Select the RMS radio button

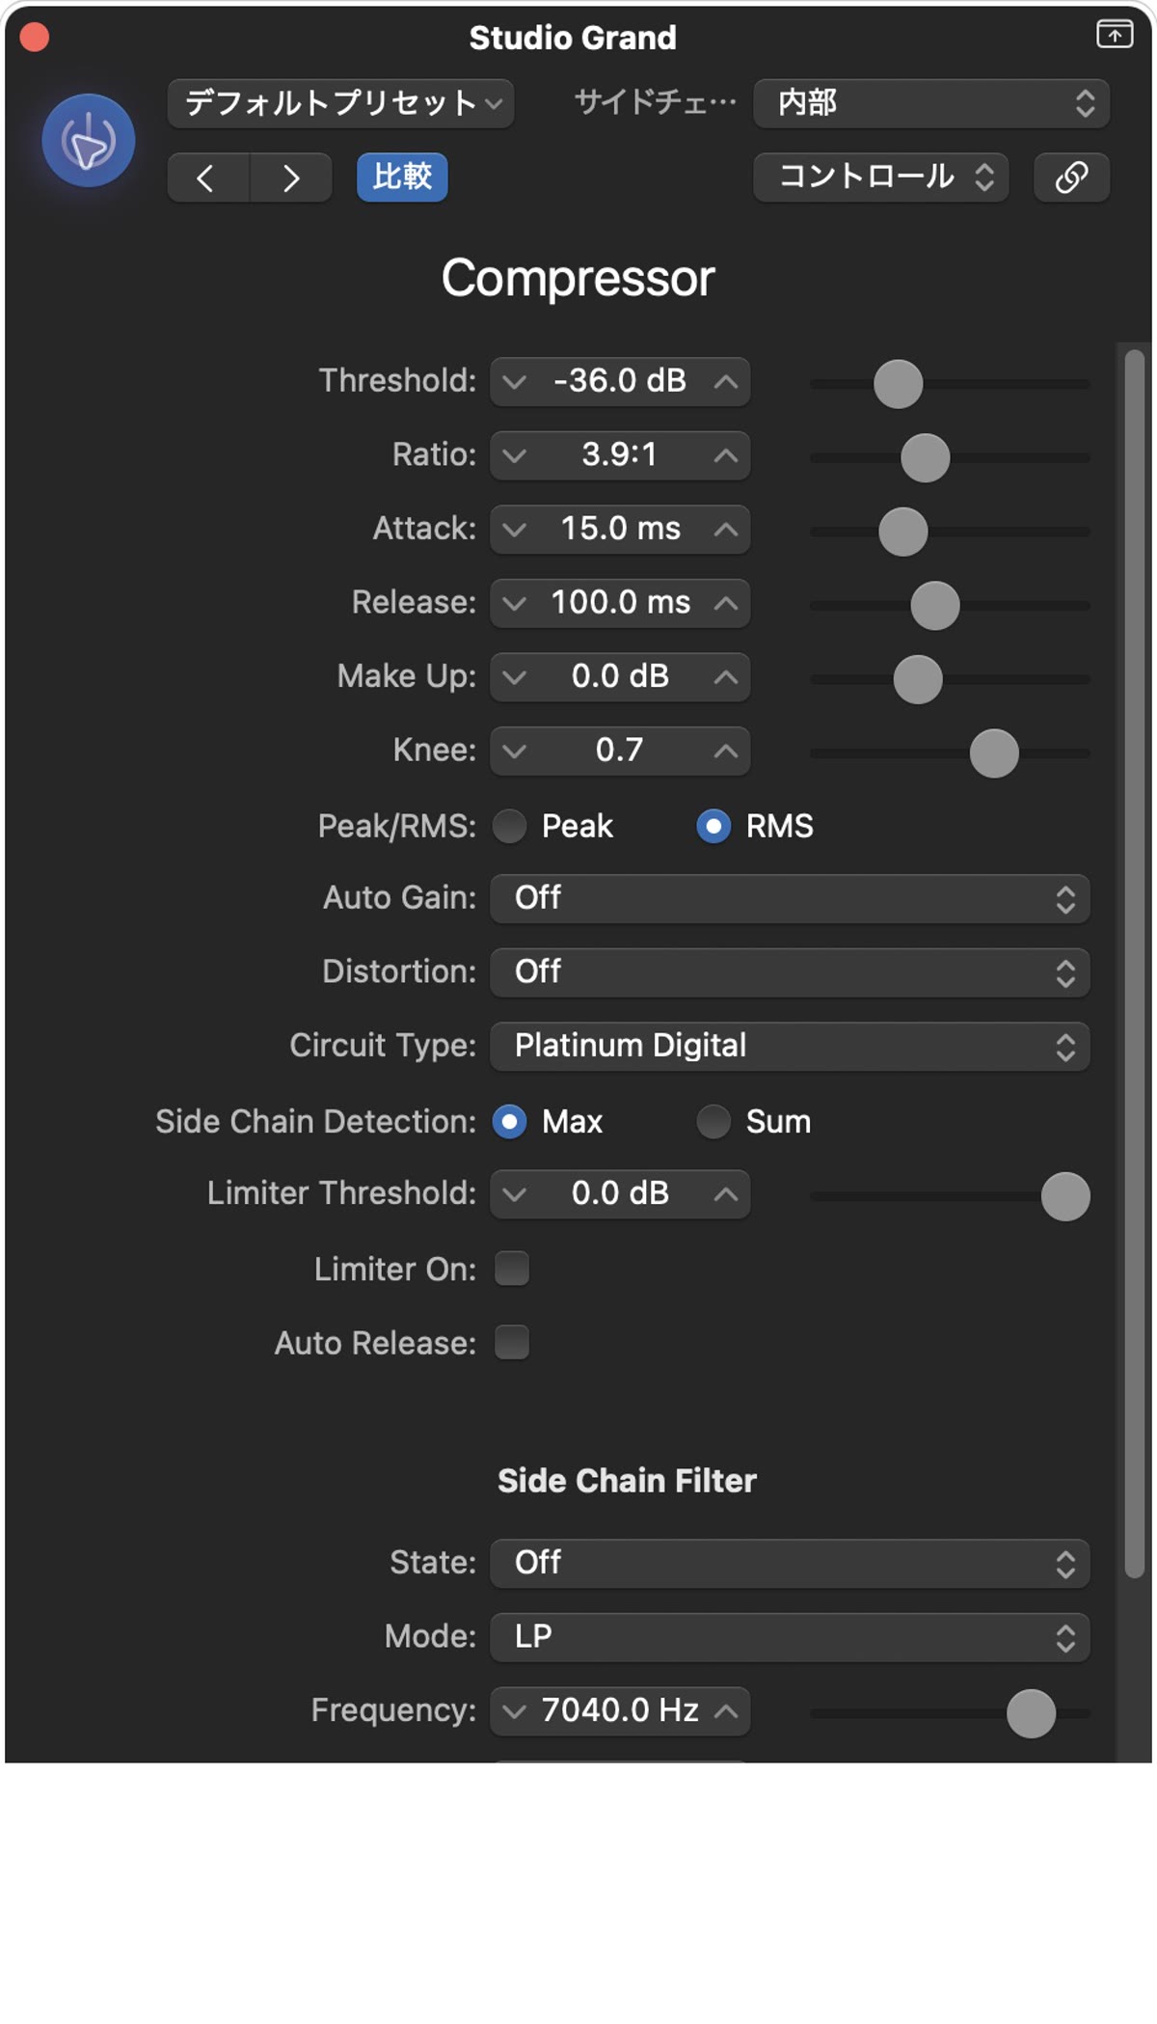[713, 827]
